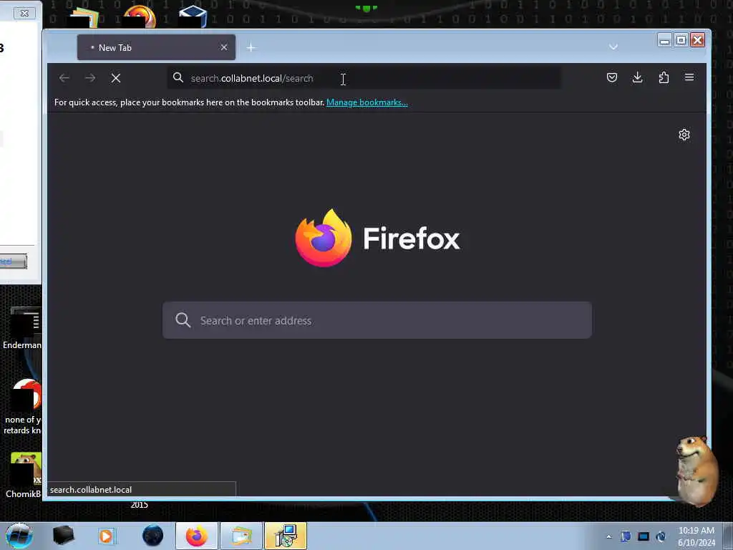Click the black monitor tray icon
Image resolution: width=733 pixels, height=550 pixels.
point(644,536)
